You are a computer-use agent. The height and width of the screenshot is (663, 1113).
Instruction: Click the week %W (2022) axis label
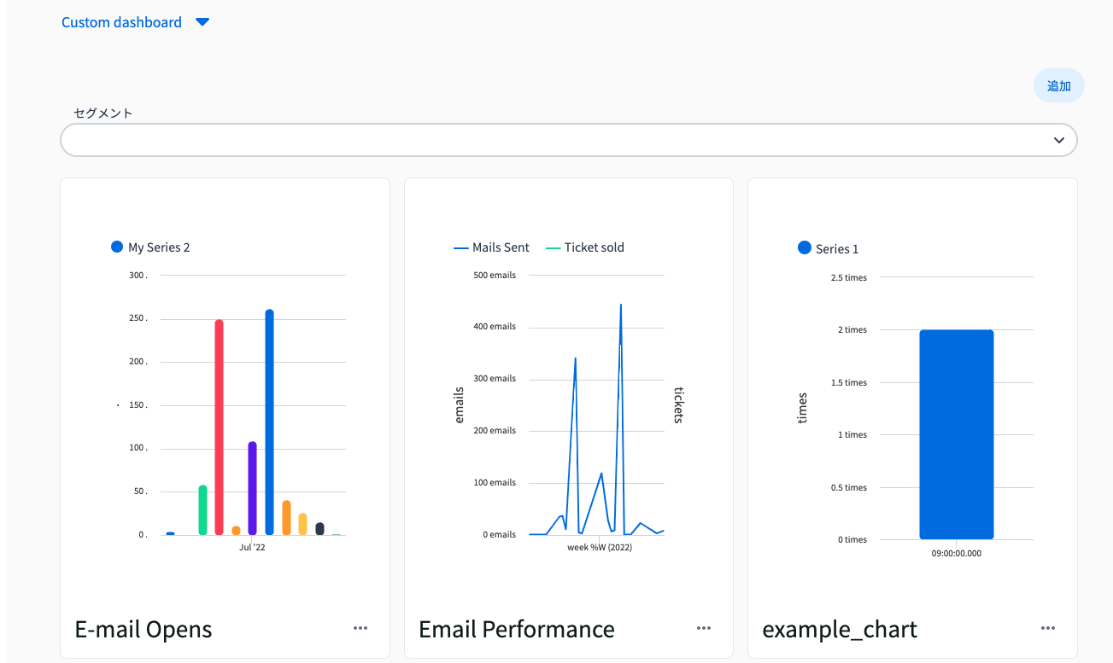click(600, 548)
